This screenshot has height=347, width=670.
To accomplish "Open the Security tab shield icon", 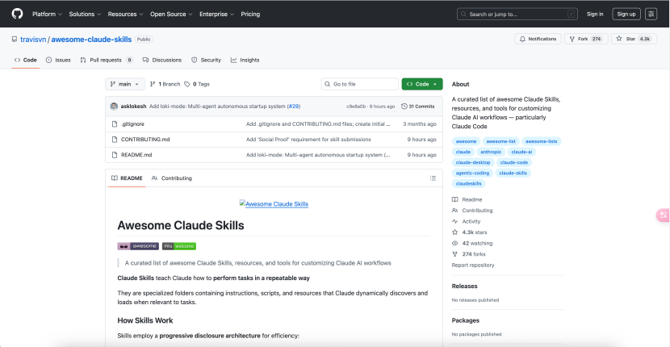I will coord(195,60).
